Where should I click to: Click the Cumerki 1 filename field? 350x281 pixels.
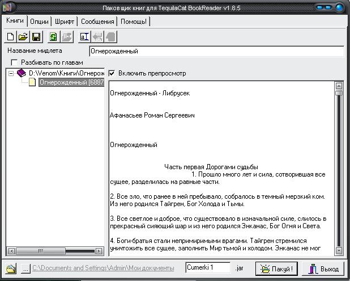tap(208, 267)
